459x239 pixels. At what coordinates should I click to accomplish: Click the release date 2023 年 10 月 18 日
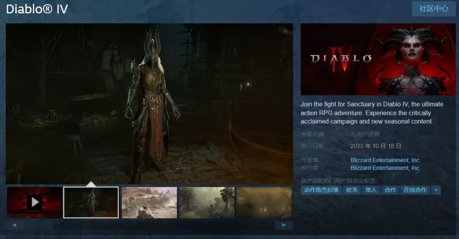tap(376, 146)
